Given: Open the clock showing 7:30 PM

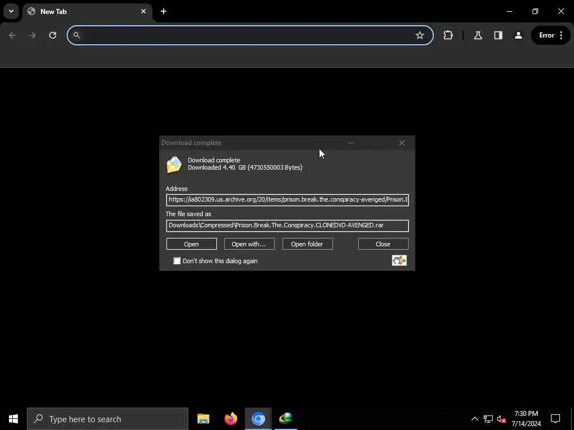Looking at the screenshot, I should click(526, 419).
